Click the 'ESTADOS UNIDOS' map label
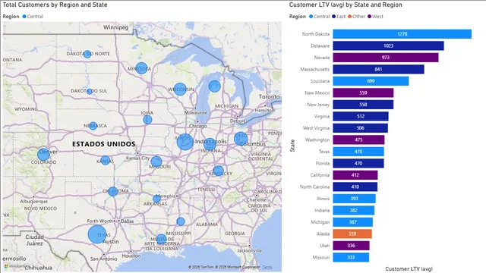Screen dimensions: 486x273 point(103,144)
